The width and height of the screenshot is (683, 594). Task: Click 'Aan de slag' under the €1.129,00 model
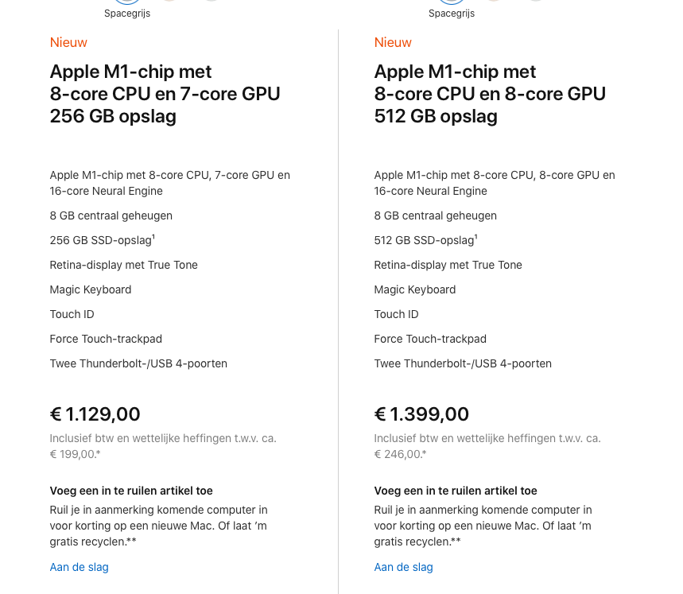[80, 567]
